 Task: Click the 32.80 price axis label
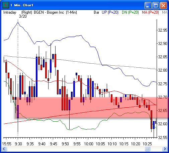(x=163, y=70)
